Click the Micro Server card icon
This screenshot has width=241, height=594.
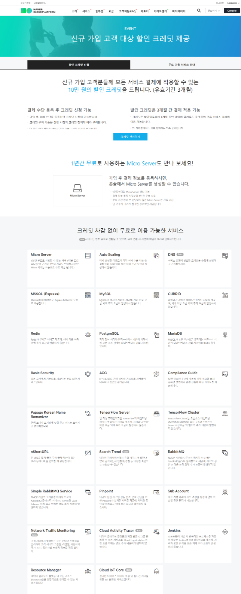point(88,256)
